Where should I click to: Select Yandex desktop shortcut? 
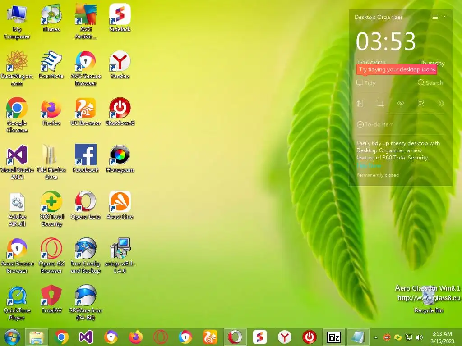120,65
